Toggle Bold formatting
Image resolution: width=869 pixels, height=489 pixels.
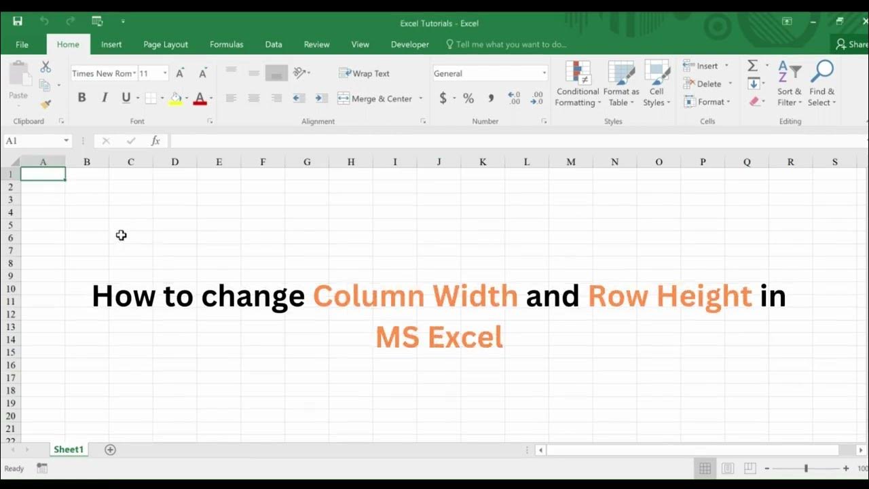click(81, 98)
